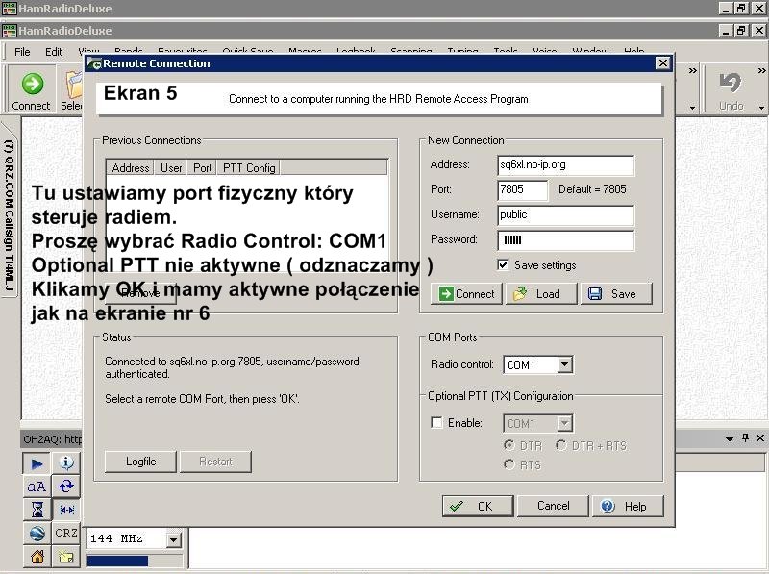Click the OK button
The height and width of the screenshot is (574, 769).
[478, 506]
